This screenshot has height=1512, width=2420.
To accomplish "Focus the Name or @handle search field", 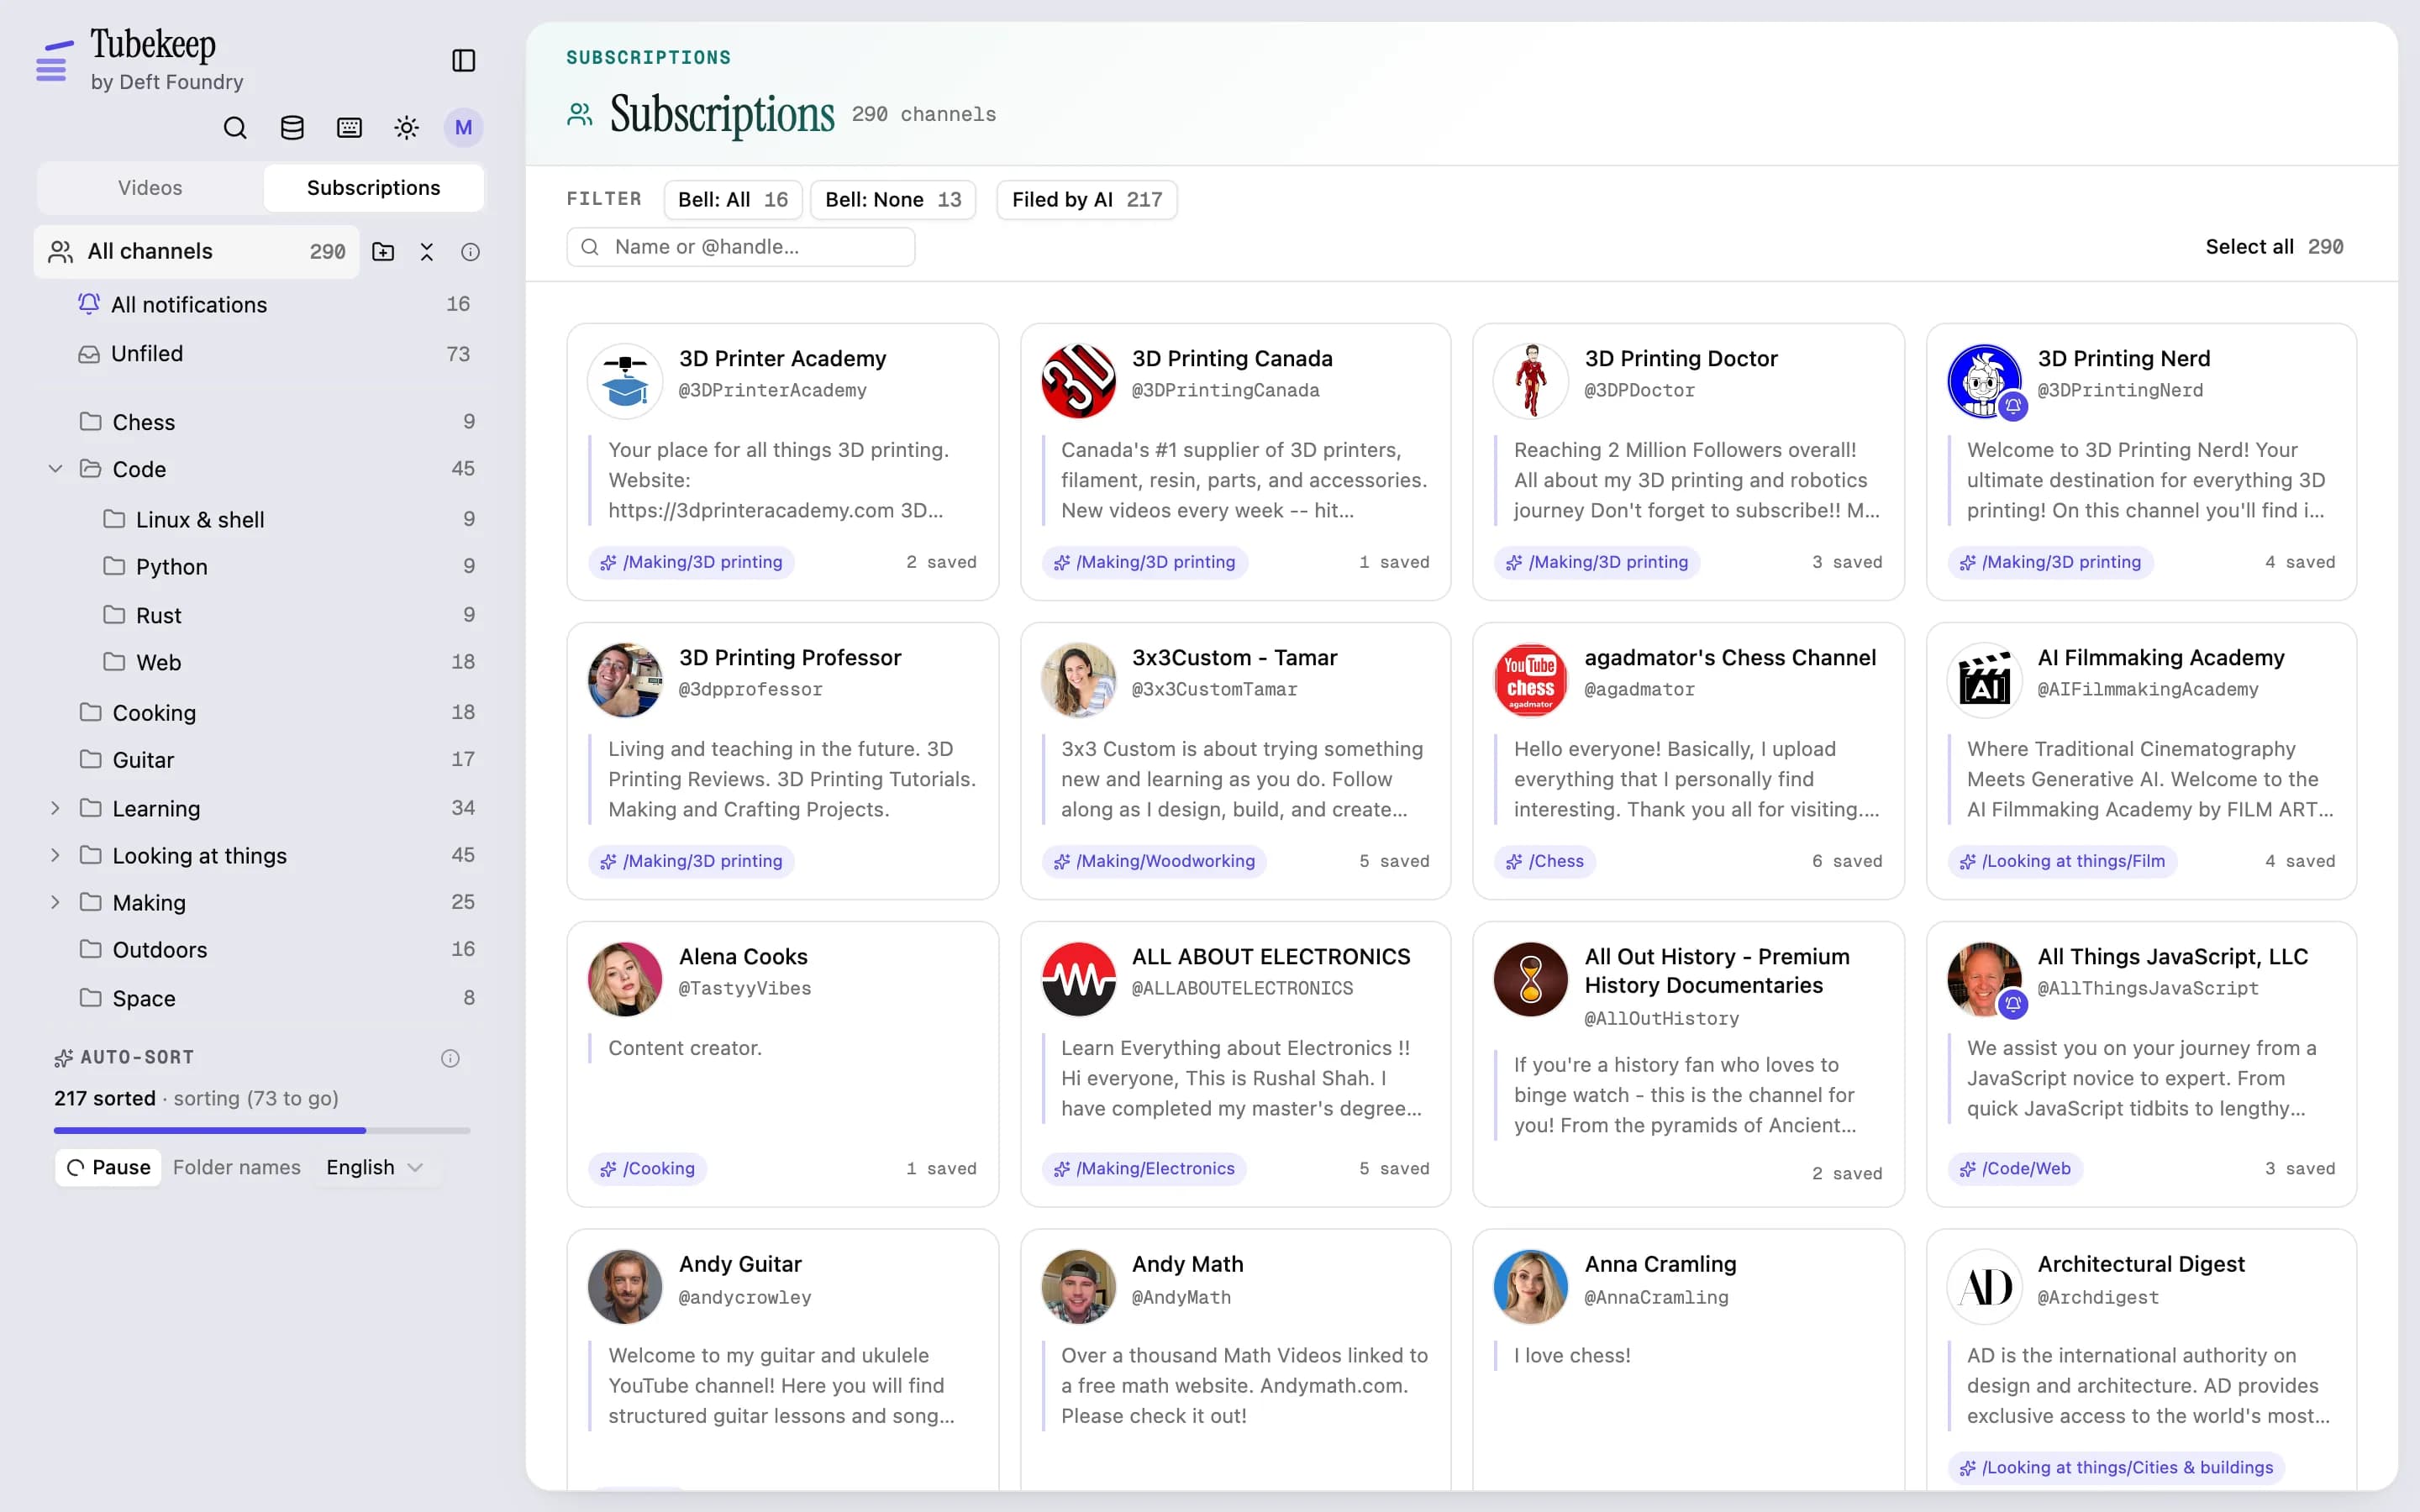I will (740, 247).
